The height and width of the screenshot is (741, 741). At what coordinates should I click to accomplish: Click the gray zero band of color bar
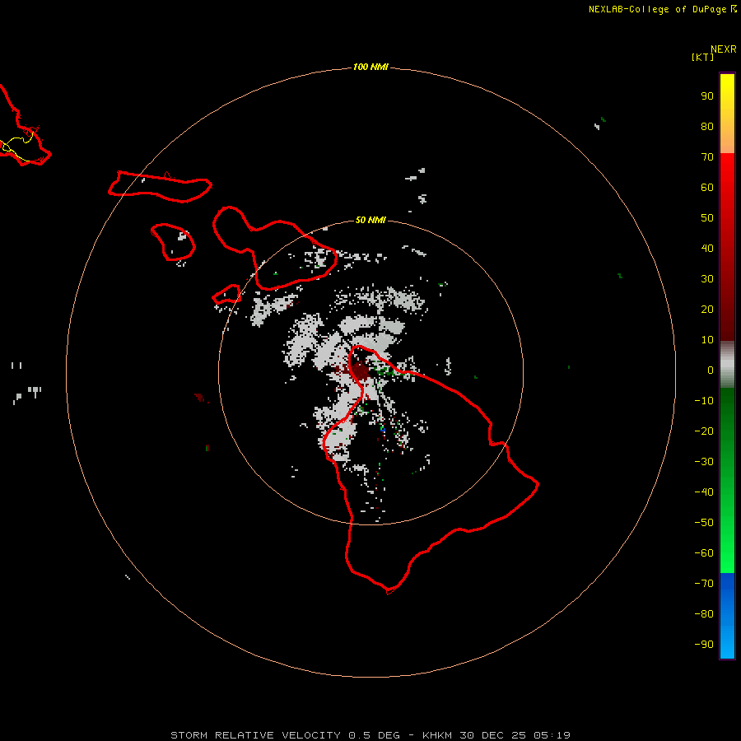727,365
